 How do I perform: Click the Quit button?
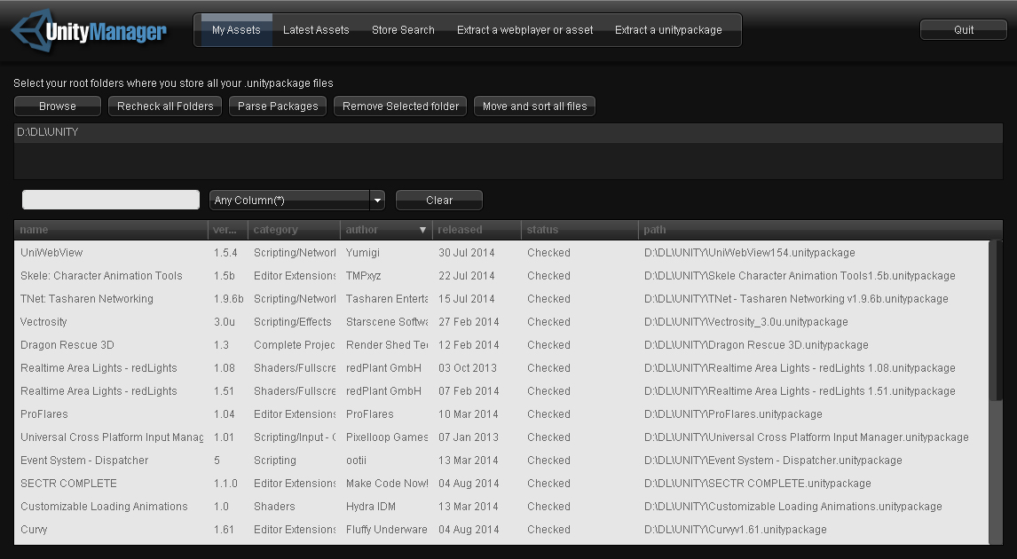click(963, 30)
